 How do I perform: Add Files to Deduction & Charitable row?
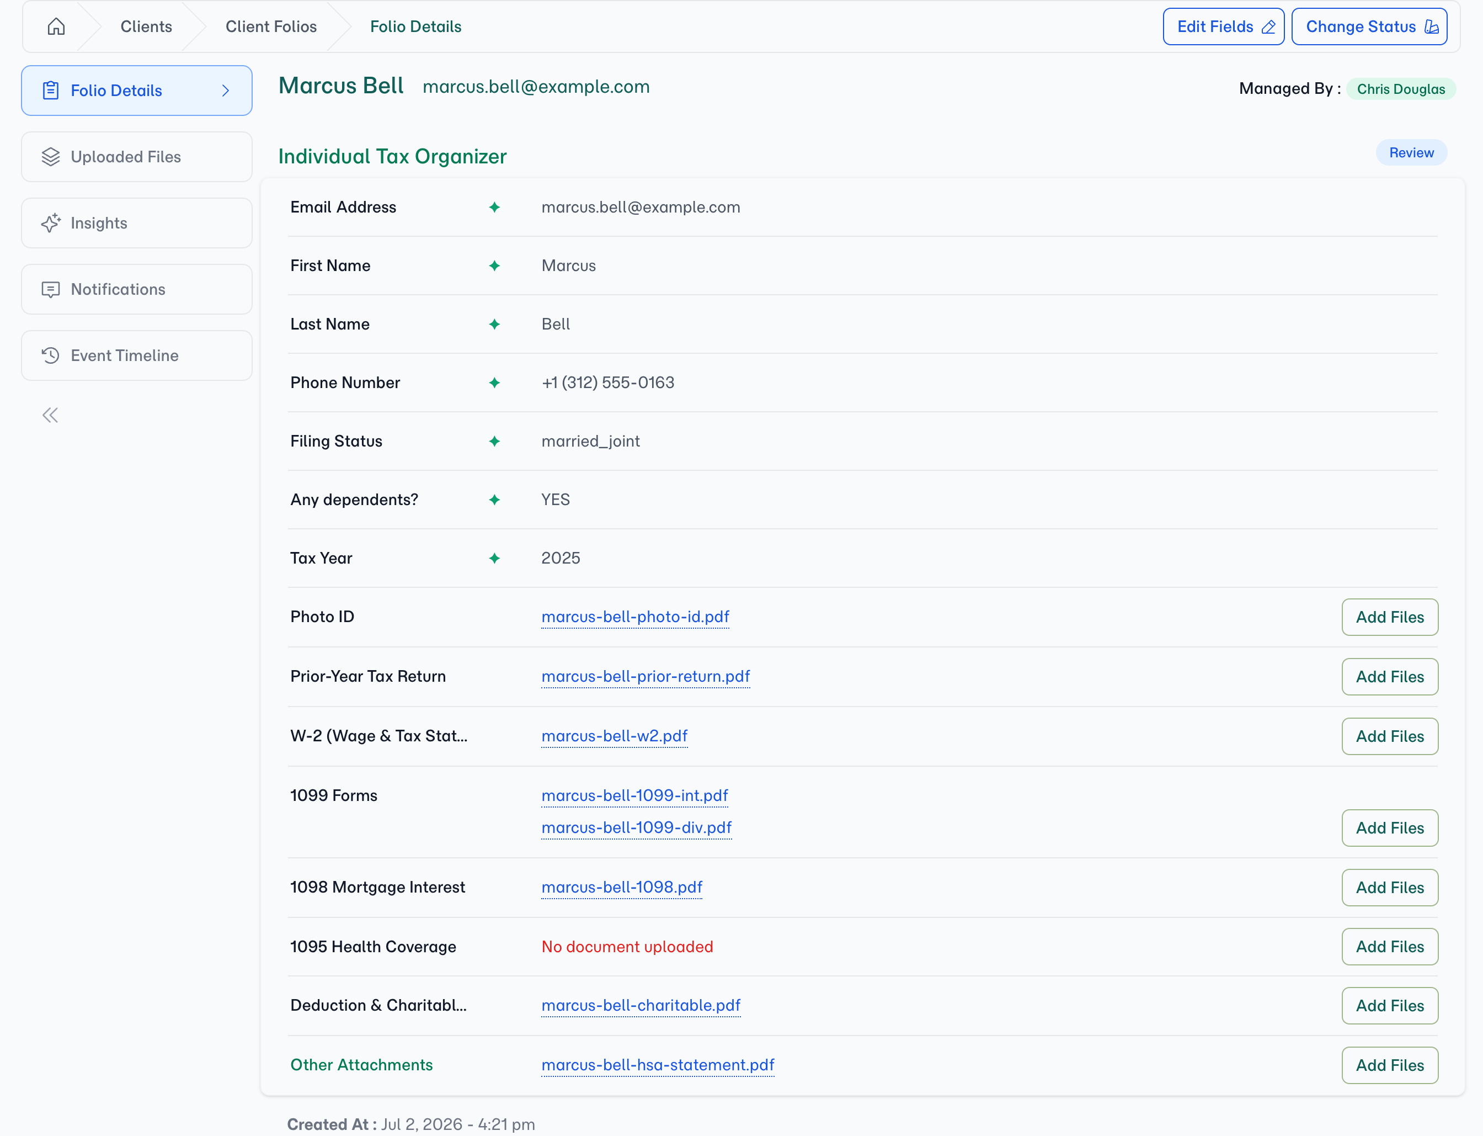(x=1390, y=1006)
